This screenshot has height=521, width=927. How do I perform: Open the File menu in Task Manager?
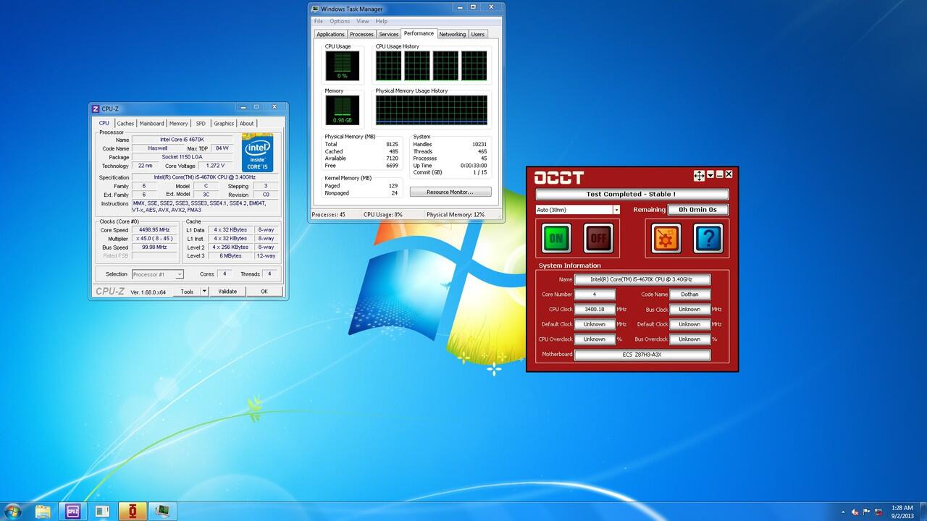coord(319,22)
